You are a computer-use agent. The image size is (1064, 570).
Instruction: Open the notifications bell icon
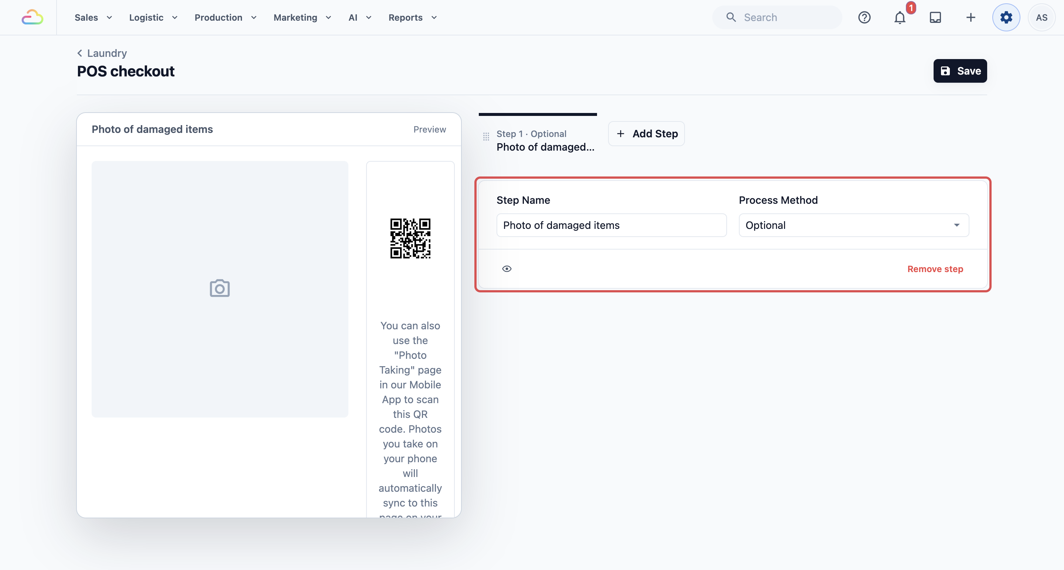pos(900,17)
